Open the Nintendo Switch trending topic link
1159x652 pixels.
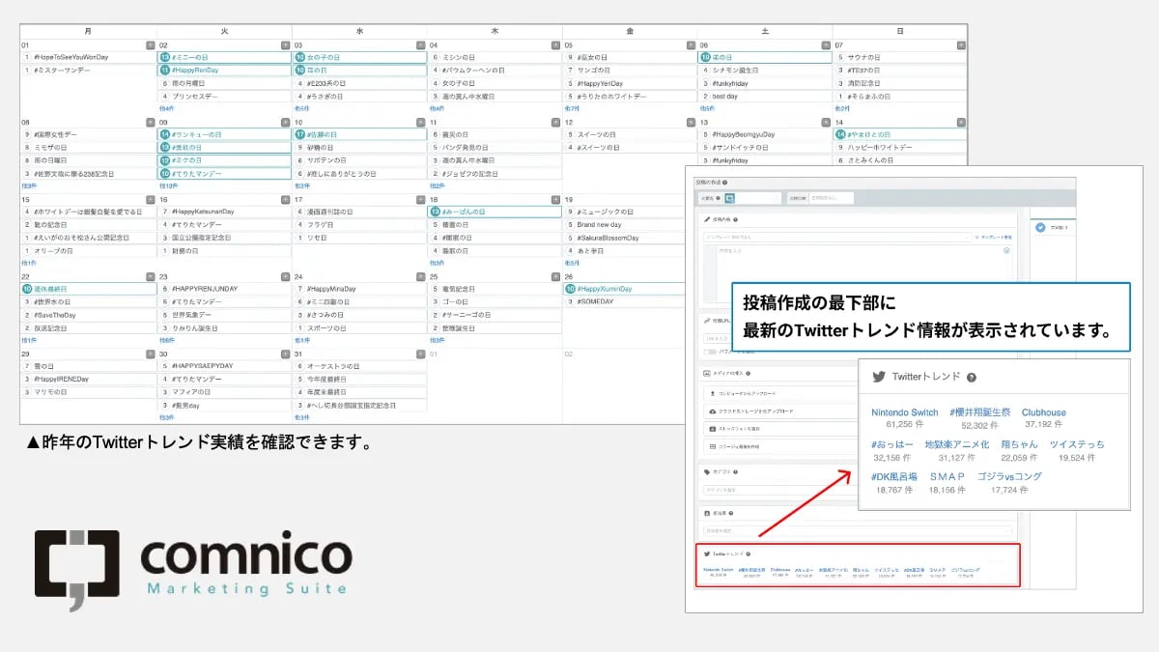click(905, 412)
